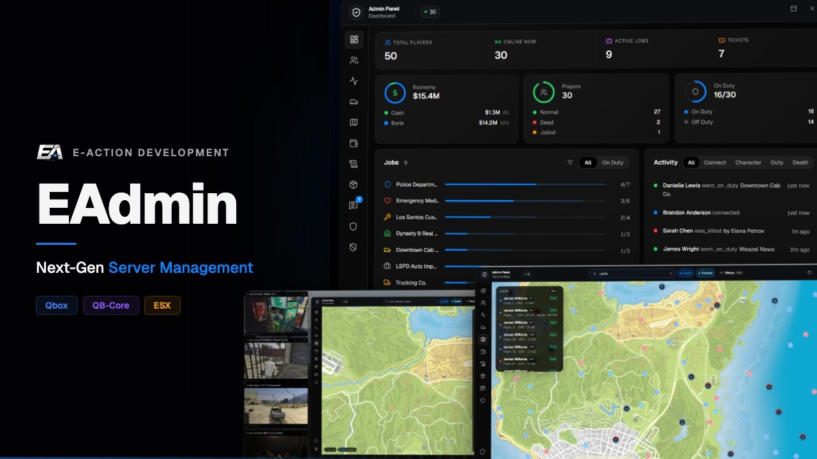The image size is (817, 459).
Task: Filter Activity by Connect
Action: pyautogui.click(x=715, y=163)
